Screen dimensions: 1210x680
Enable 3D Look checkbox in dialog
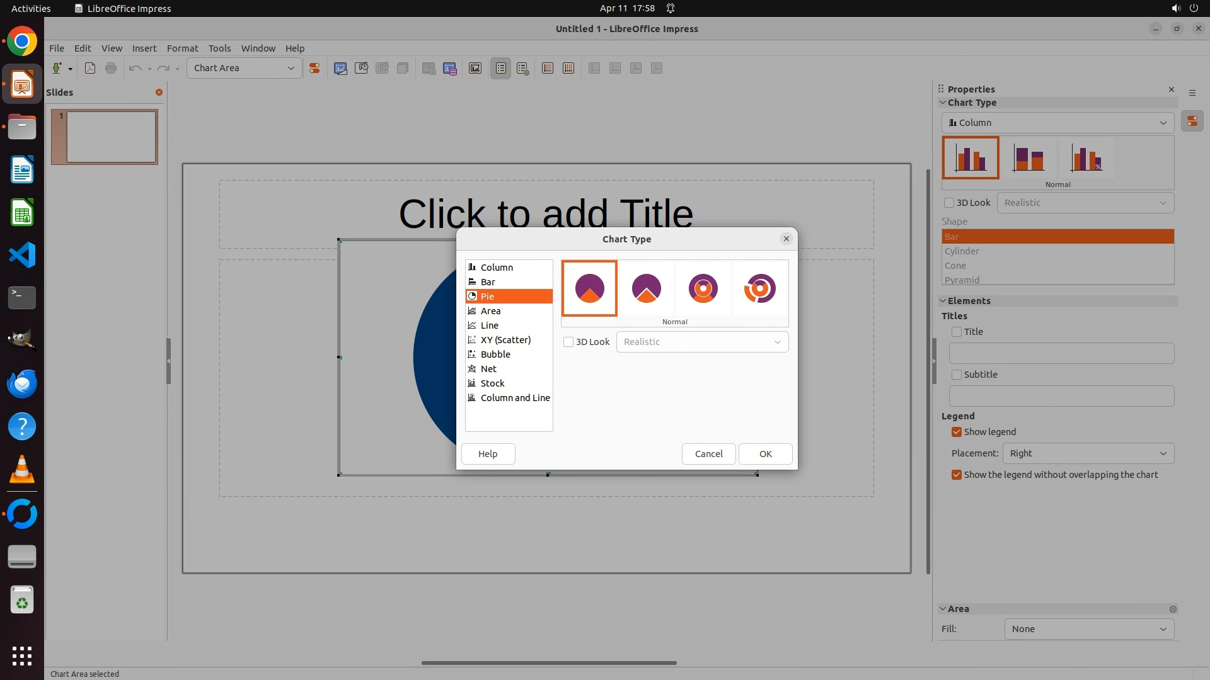(568, 342)
